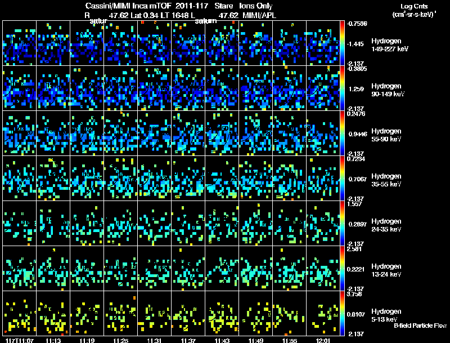This screenshot has height=343, width=450.
Task: Select the 'Hydrogen 90-149 keV' row label
Action: (x=388, y=90)
